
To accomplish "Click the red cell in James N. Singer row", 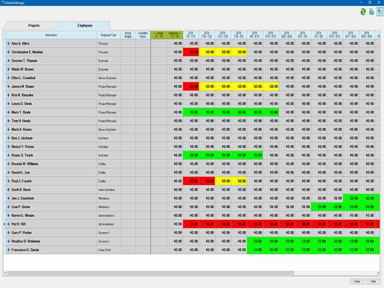I will tap(191, 86).
